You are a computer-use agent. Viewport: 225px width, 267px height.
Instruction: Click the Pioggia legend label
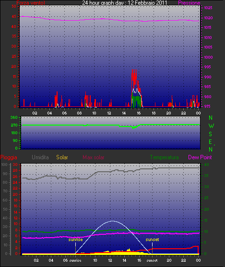pyautogui.click(x=9, y=157)
